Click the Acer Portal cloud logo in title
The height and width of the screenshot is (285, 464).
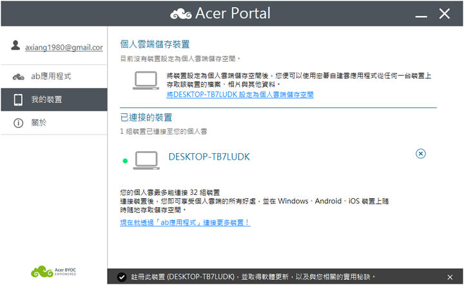(181, 14)
